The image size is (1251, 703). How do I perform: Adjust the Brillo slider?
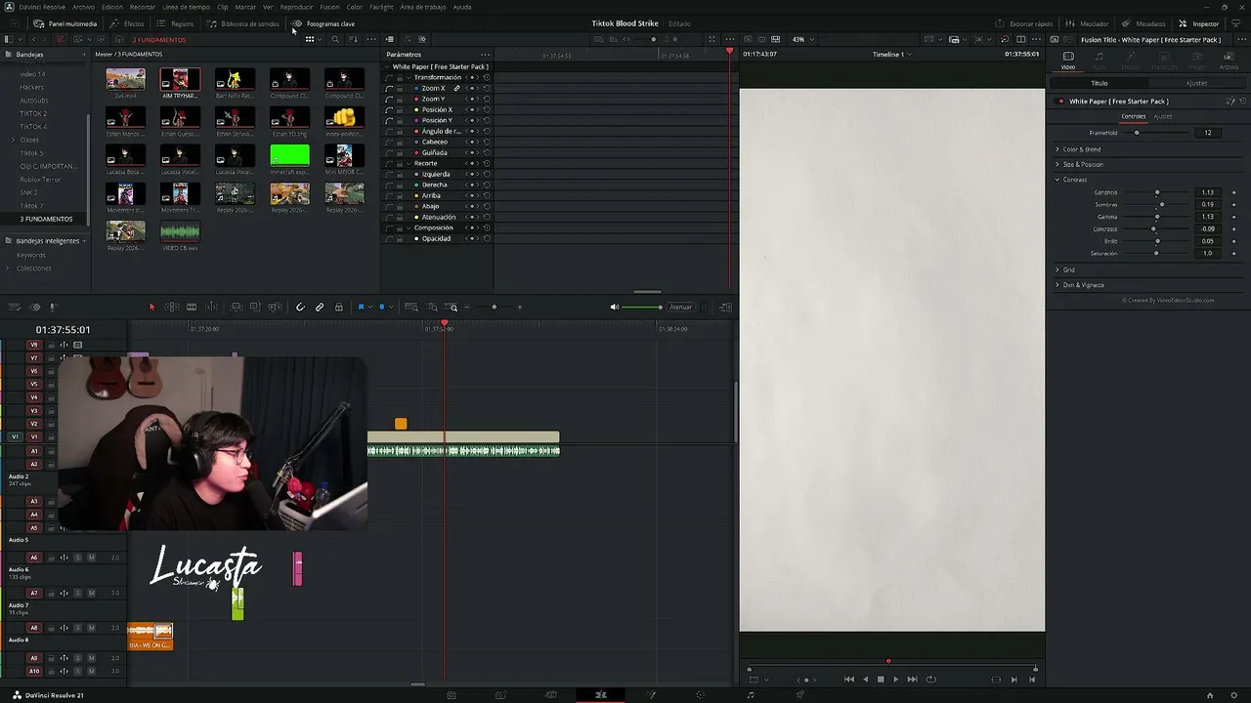(1157, 241)
